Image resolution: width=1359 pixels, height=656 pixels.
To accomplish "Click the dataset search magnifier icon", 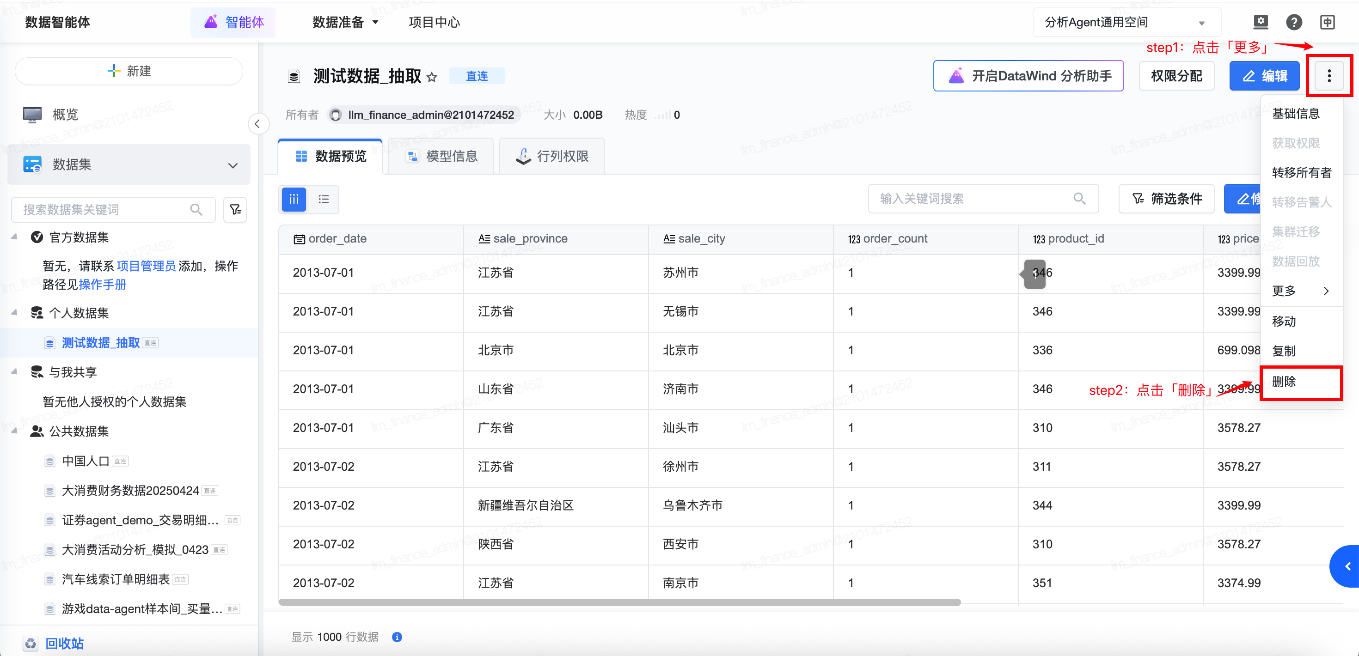I will tap(196, 209).
